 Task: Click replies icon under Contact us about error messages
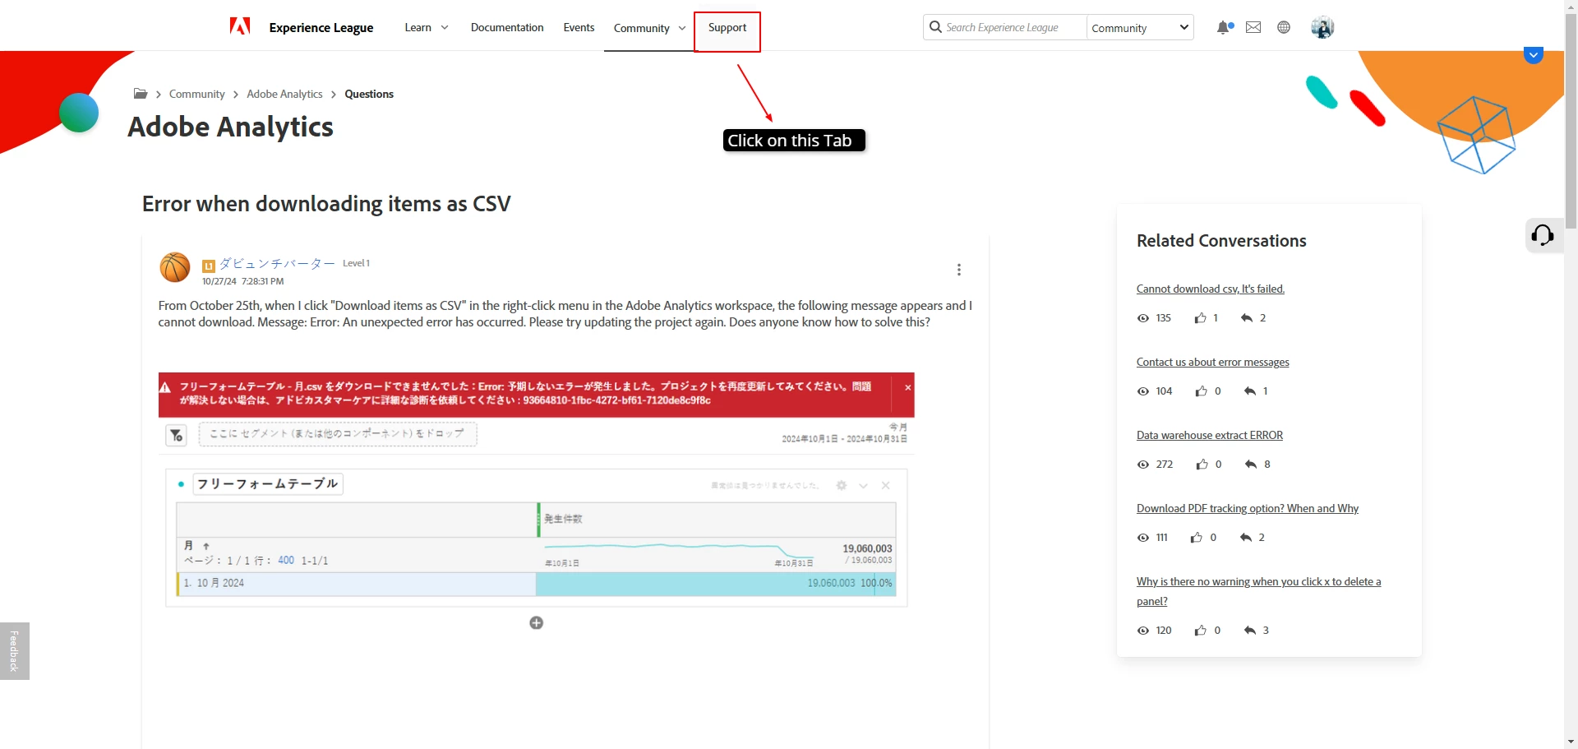coord(1250,391)
